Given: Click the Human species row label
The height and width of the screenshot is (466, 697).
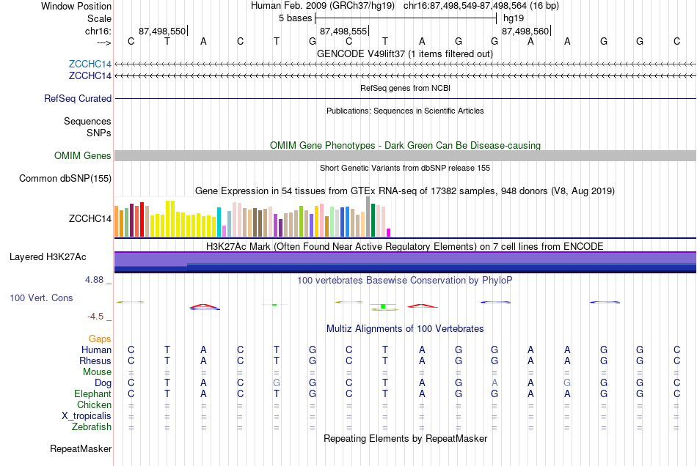Looking at the screenshot, I should pos(96,349).
